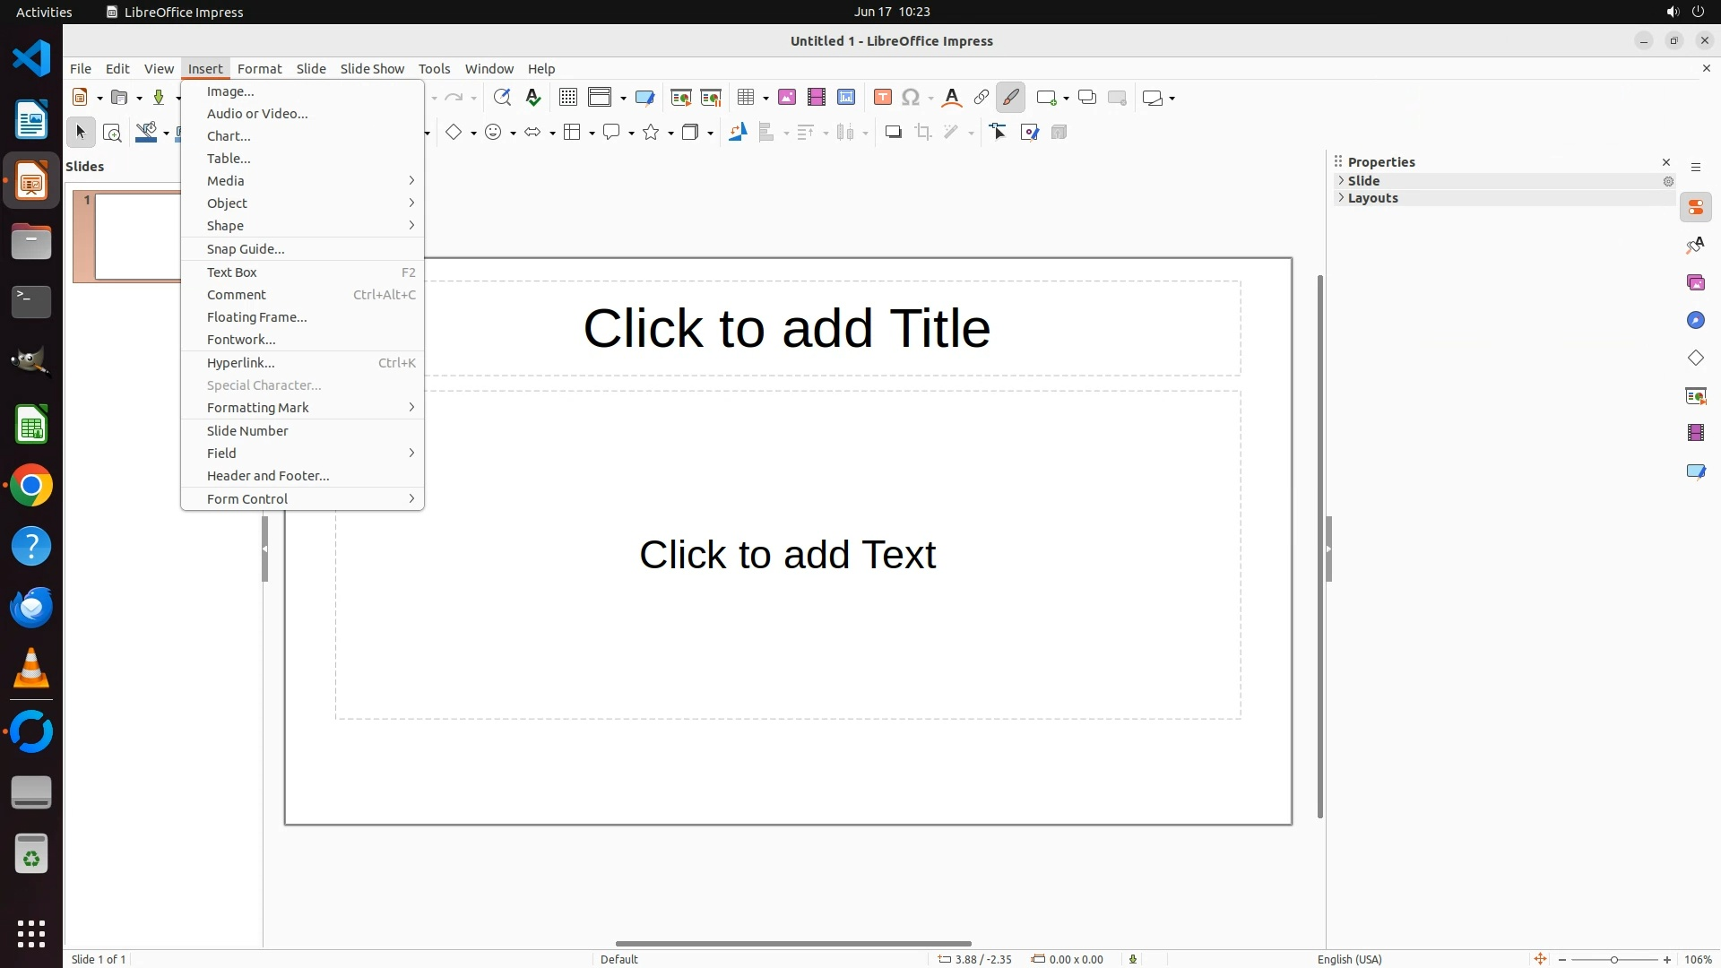Open Gallery in the sidebar
The height and width of the screenshot is (968, 1721).
pos(1695,283)
